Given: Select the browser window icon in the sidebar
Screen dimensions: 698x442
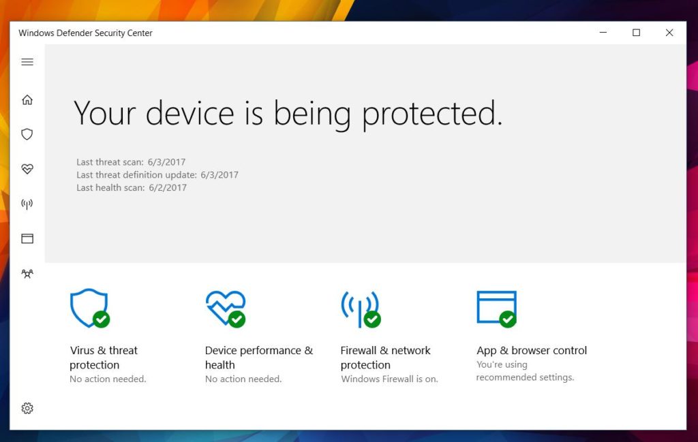Looking at the screenshot, I should [27, 238].
